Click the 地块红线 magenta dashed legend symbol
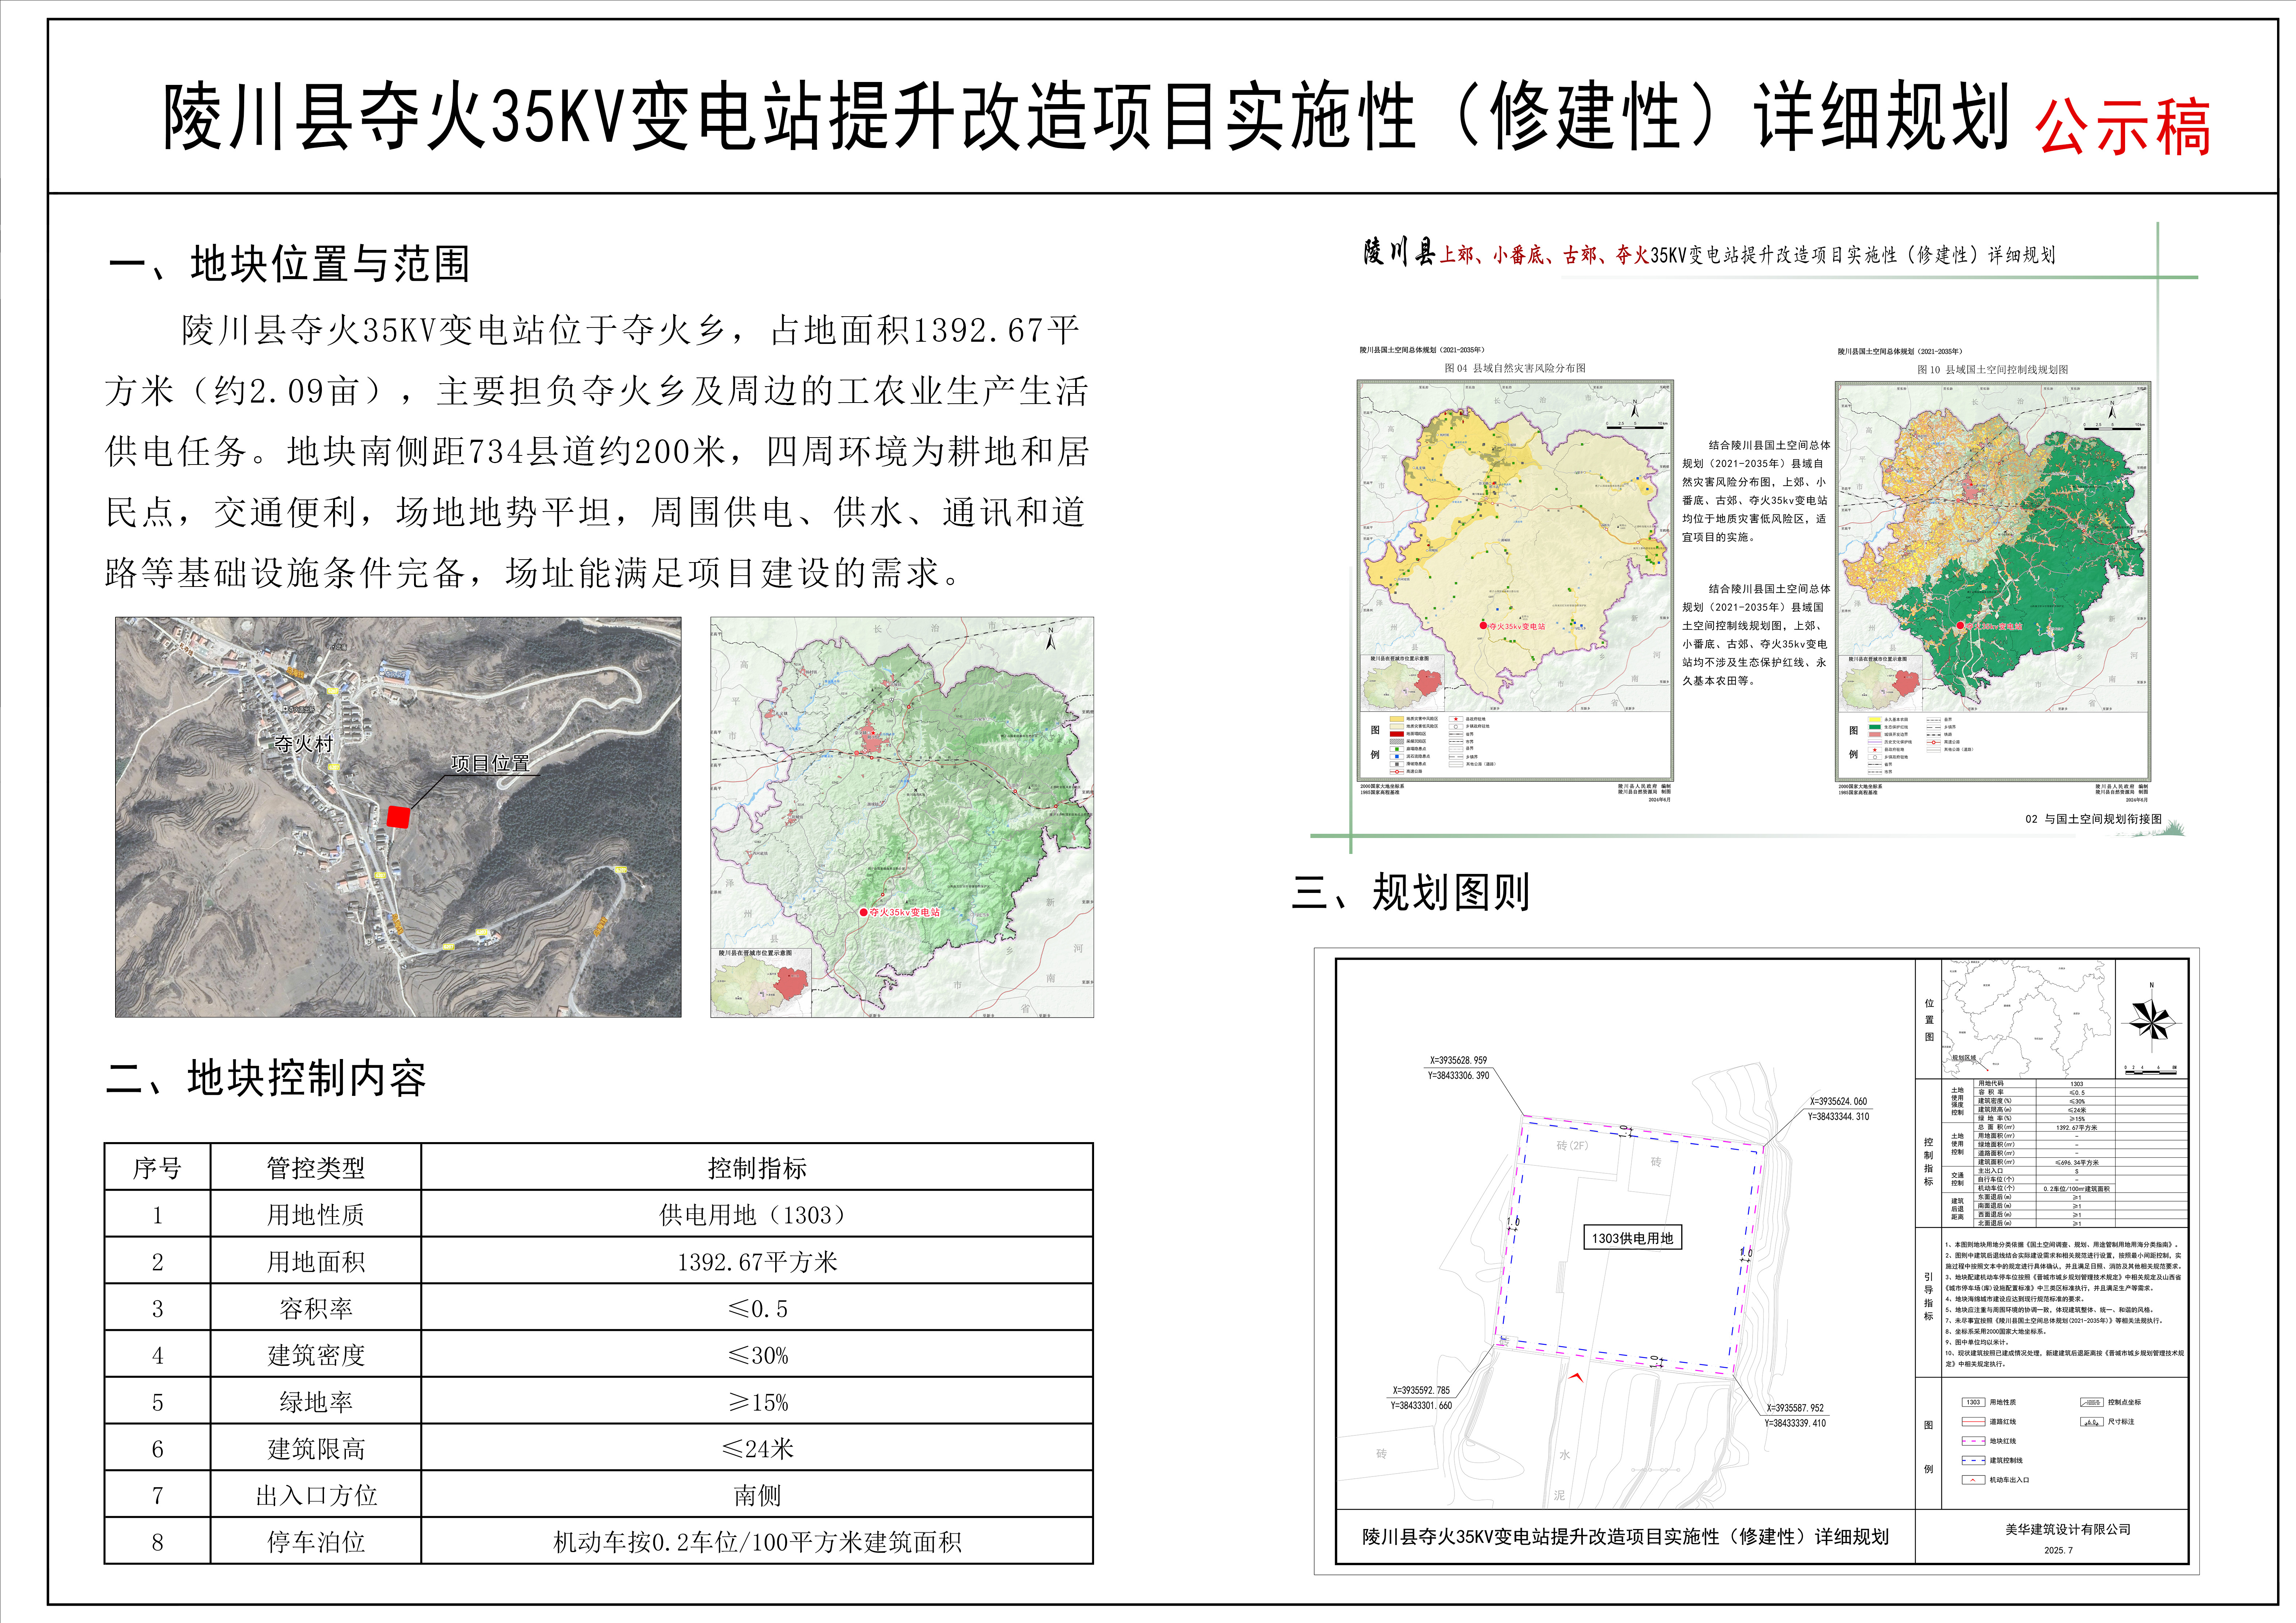The width and height of the screenshot is (2296, 1623). pos(1973,1441)
